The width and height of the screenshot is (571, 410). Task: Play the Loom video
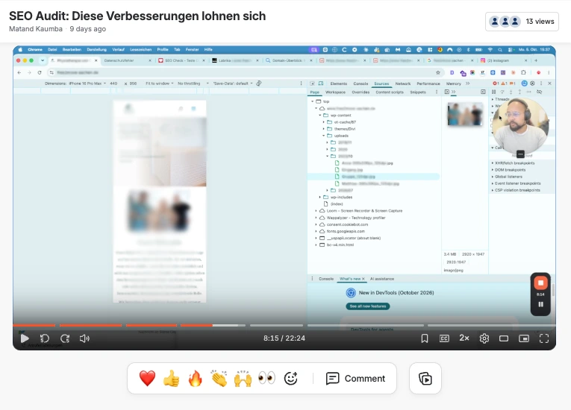coord(25,338)
